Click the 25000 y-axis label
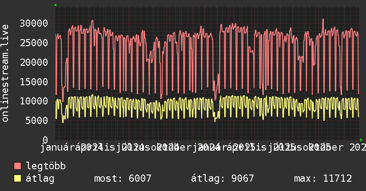 click(x=34, y=43)
